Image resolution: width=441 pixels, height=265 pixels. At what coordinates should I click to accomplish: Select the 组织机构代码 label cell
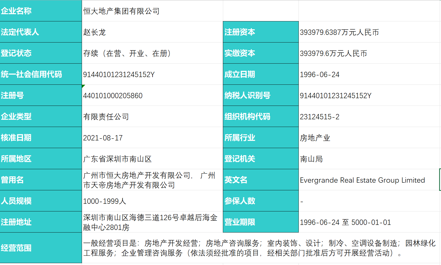(x=261, y=116)
